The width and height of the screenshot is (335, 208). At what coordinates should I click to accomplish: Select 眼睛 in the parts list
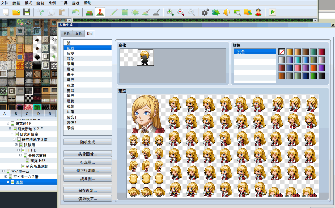88,64
